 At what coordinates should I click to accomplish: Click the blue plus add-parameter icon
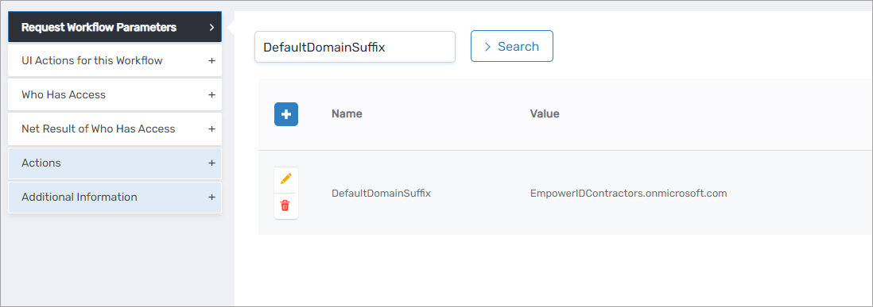coord(286,114)
